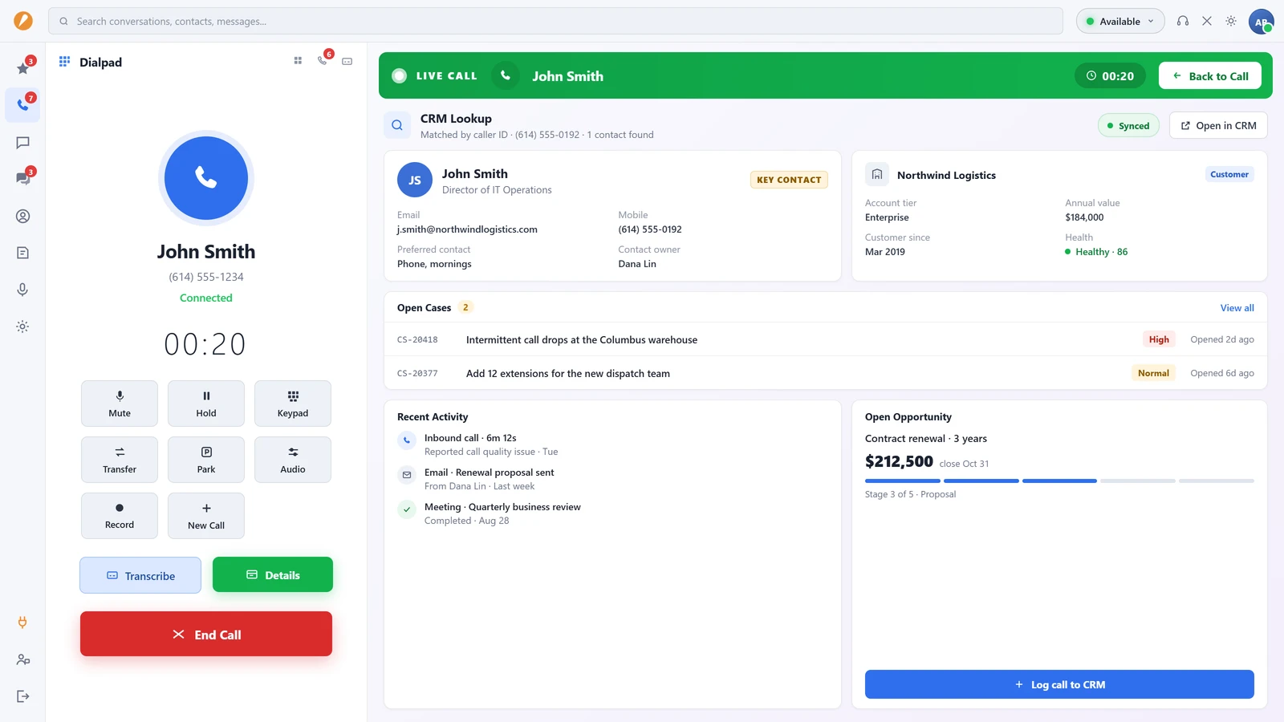Click the Open in CRM button
Viewport: 1284px width, 722px height.
[x=1218, y=125]
